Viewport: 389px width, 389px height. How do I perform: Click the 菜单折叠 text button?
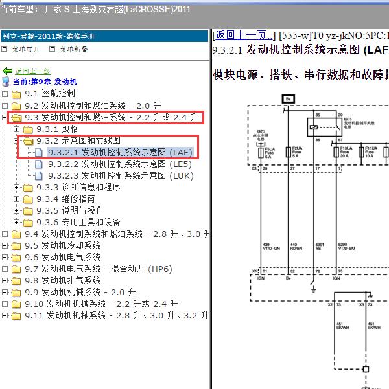pyautogui.click(x=74, y=49)
